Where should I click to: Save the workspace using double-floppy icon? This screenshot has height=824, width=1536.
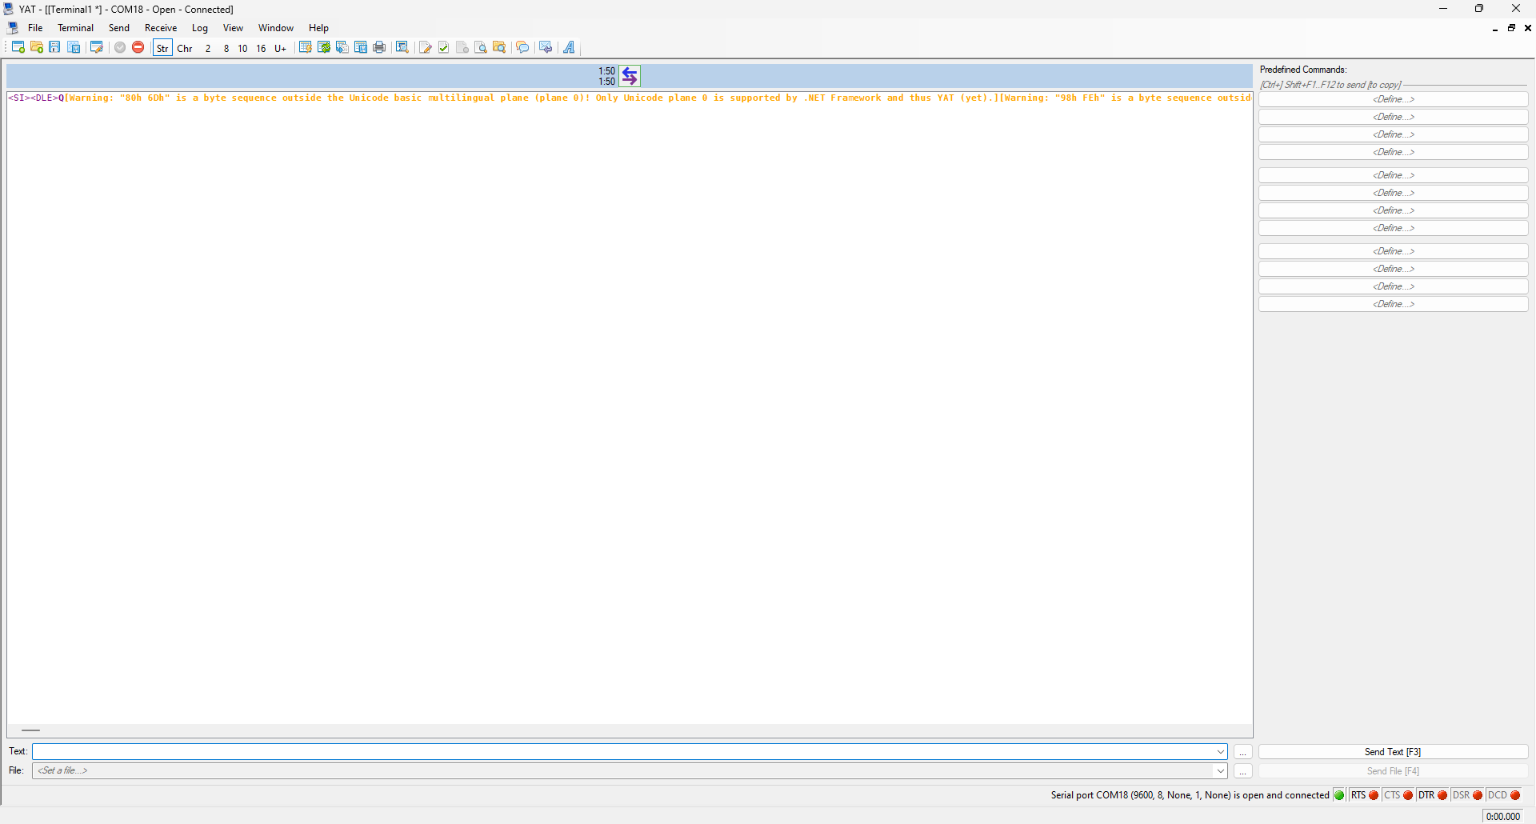coord(73,47)
